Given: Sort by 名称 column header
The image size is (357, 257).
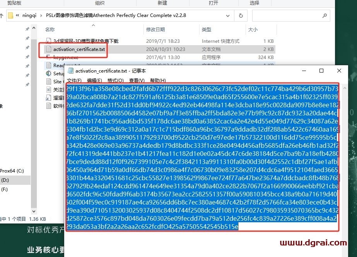Looking at the screenshot, I should pyautogui.click(x=50, y=30).
